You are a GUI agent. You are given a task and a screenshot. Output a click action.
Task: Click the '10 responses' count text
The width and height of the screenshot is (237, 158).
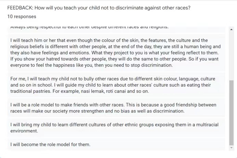[x=22, y=16]
